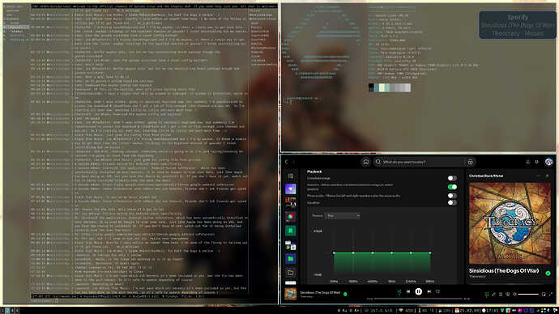Screen dimensions: 559x314
Task: Open Browse icon beside search field
Action: tap(470, 162)
